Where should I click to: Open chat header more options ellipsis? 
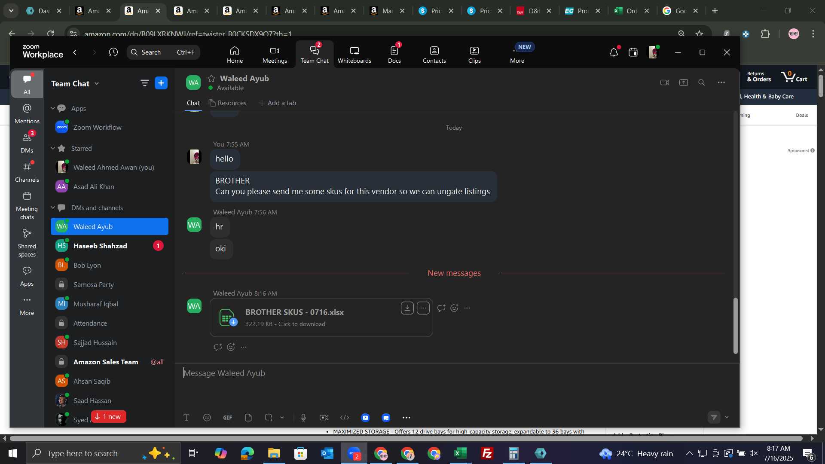click(x=721, y=82)
